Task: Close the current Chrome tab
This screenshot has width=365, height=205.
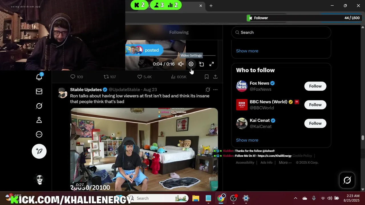Action: click(x=201, y=6)
